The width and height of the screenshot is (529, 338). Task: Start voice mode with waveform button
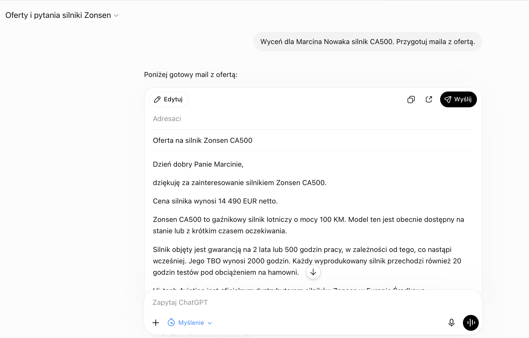[471, 323]
